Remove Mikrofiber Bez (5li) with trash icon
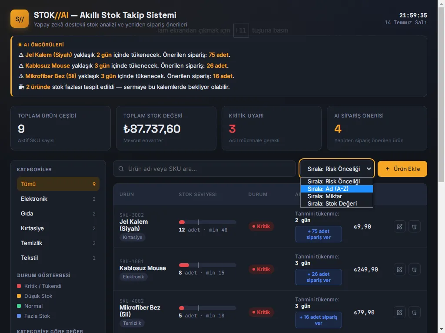Viewport: 445px width, 333px height. pos(414,312)
